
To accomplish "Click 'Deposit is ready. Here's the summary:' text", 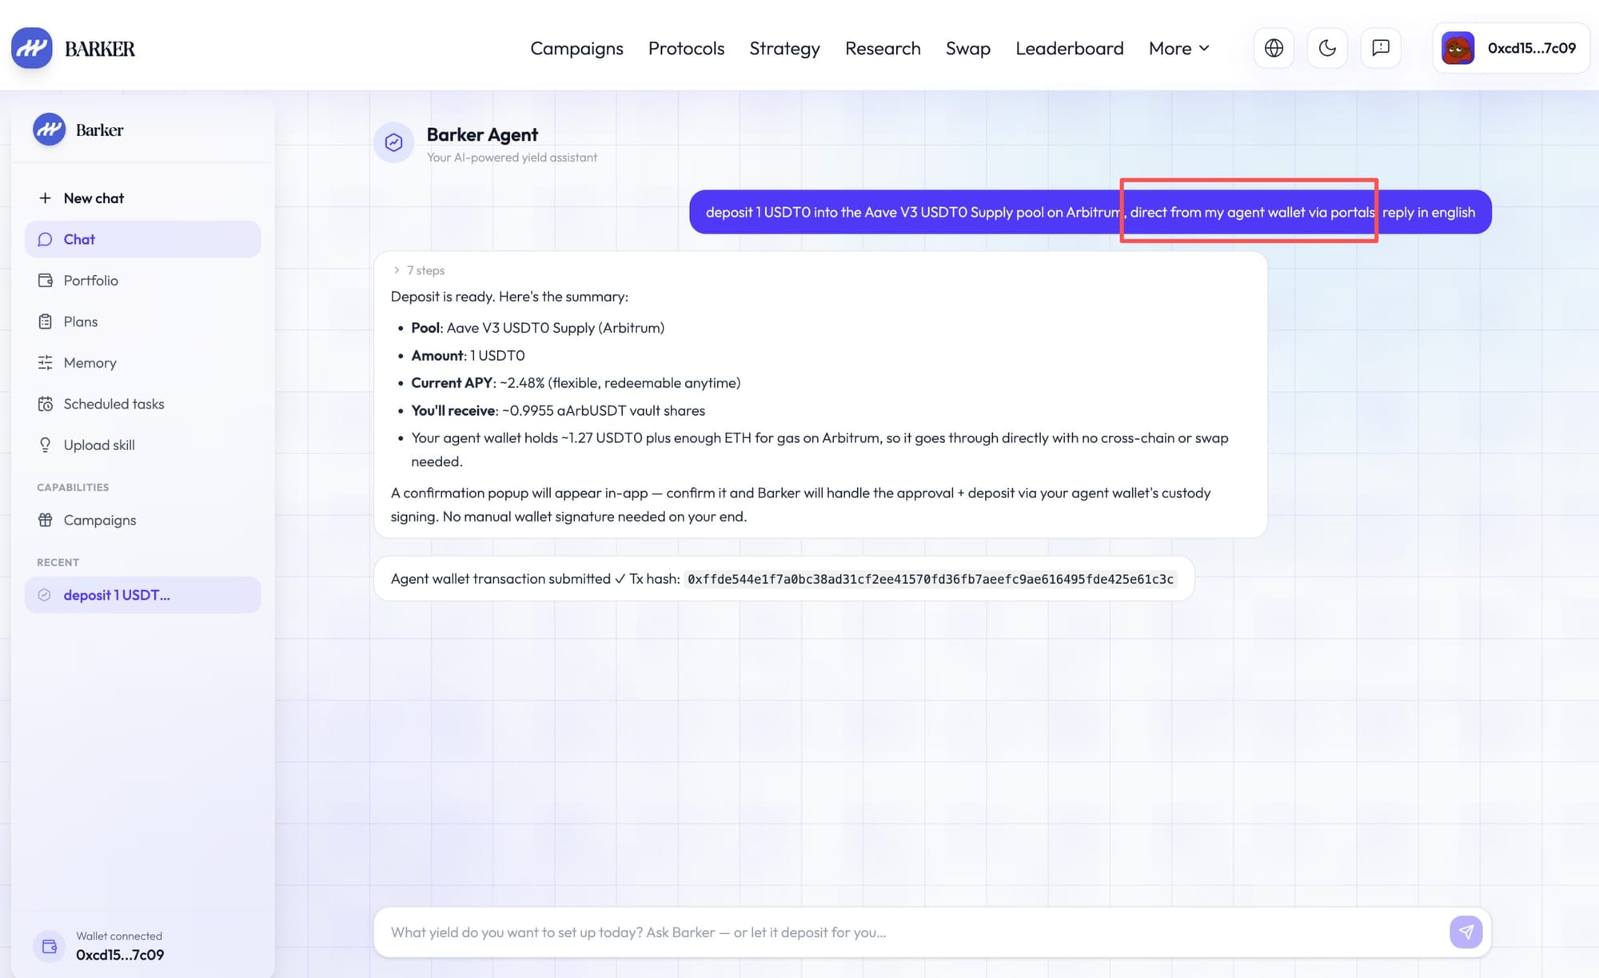I will coord(509,297).
